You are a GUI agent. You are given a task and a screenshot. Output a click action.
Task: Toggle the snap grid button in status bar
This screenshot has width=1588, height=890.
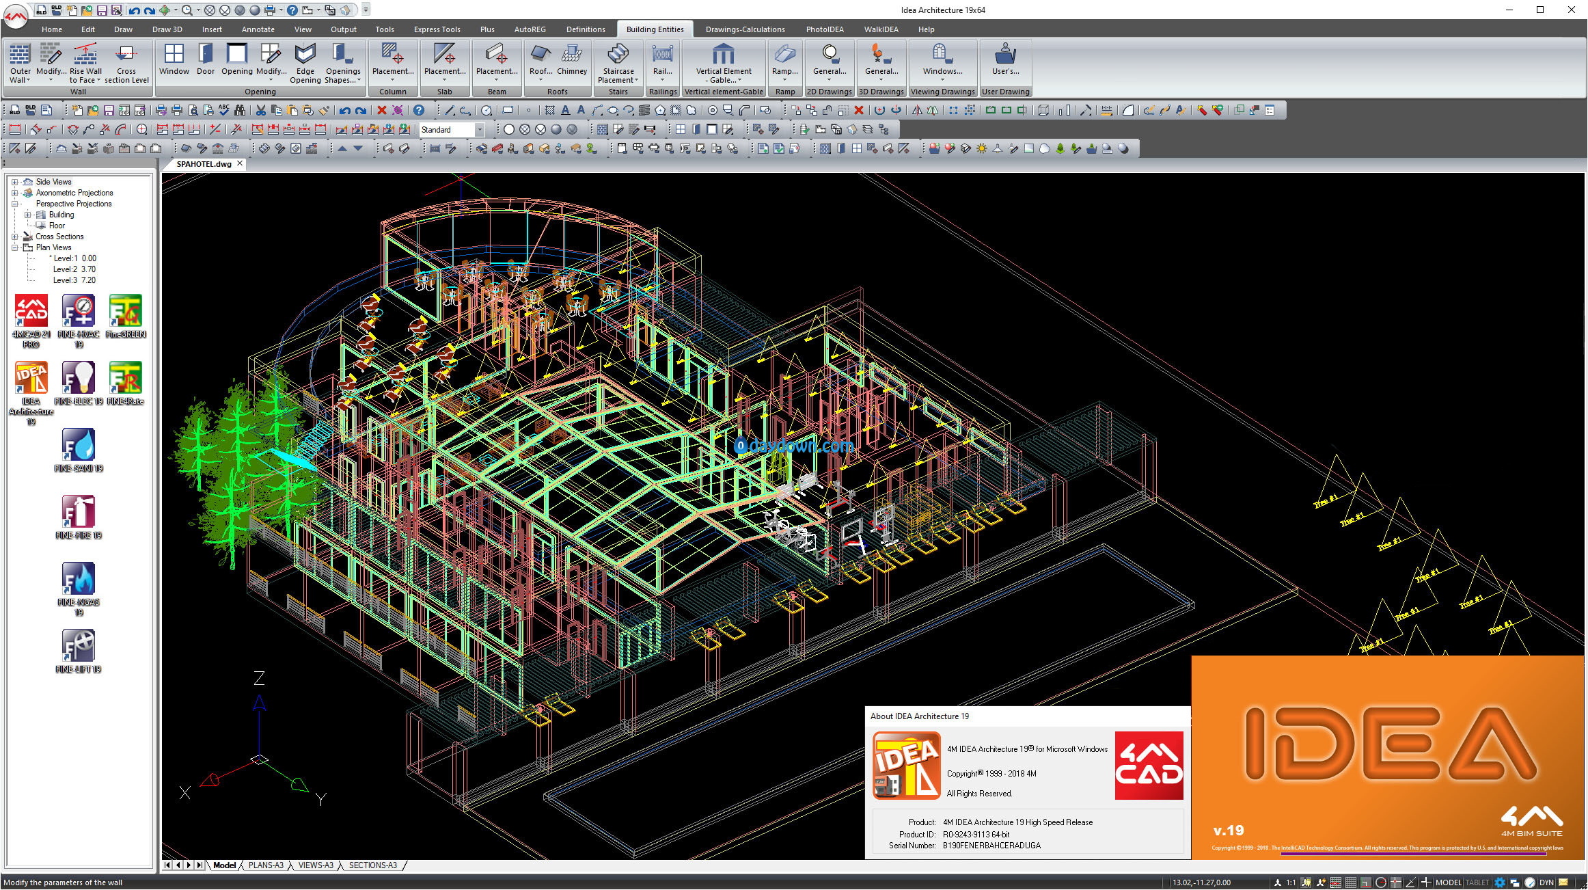[1336, 882]
